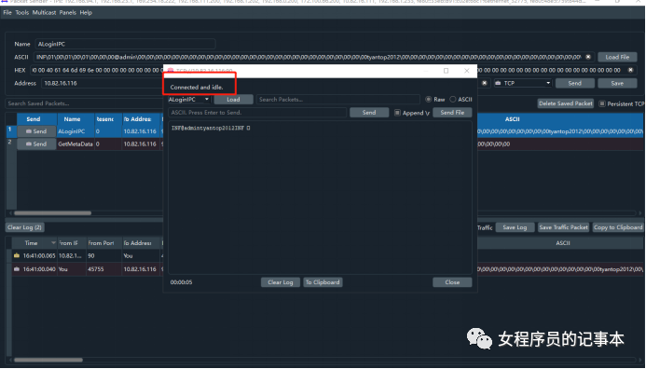Focus the Address field 10.82.16.116
Viewport: 646px width, 369px height.
[x=103, y=83]
